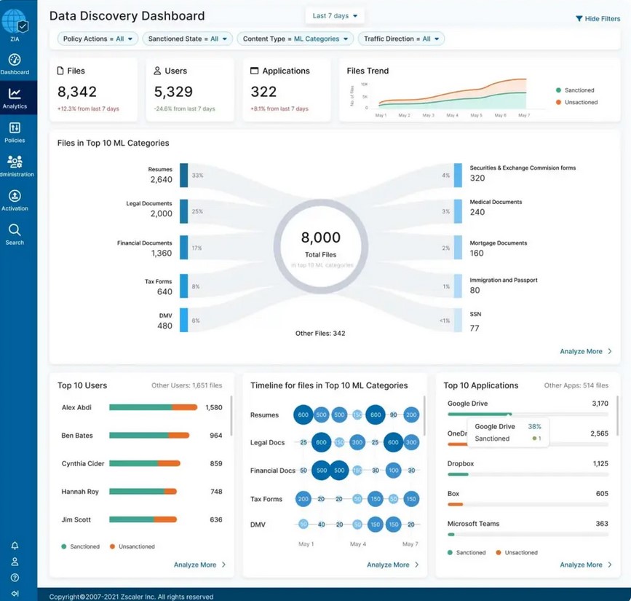631x601 pixels.
Task: Click the Medical Documents 240 bar
Action: coord(458,211)
